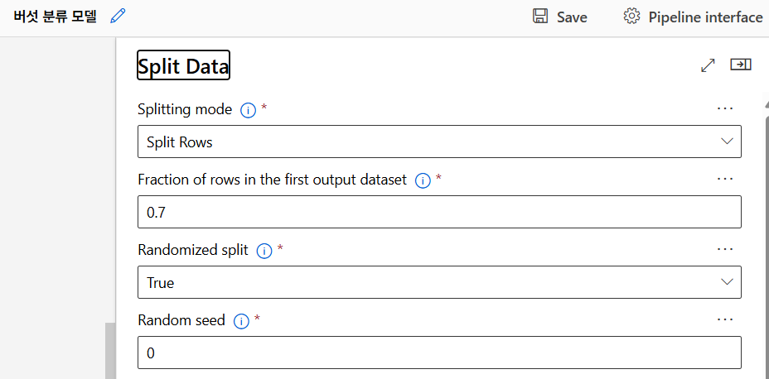Collapse the Split Data side panel
Screen dimensions: 769x379
(x=740, y=65)
